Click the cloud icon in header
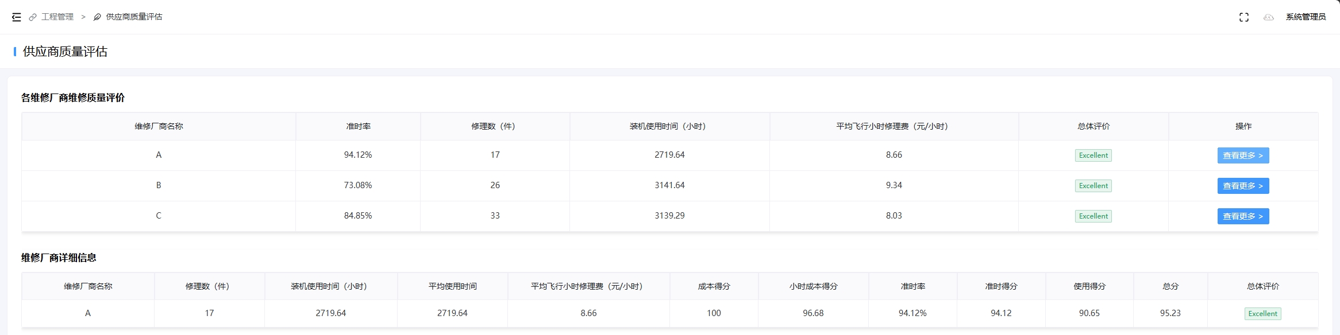Viewport: 1340px width, 335px height. pyautogui.click(x=1269, y=17)
